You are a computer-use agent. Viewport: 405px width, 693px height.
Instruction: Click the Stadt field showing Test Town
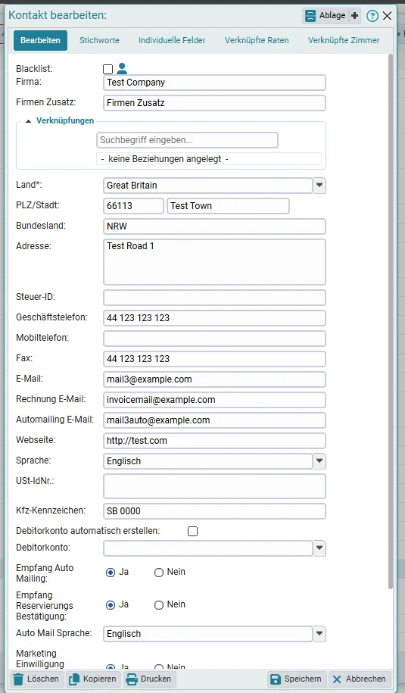[x=229, y=206]
